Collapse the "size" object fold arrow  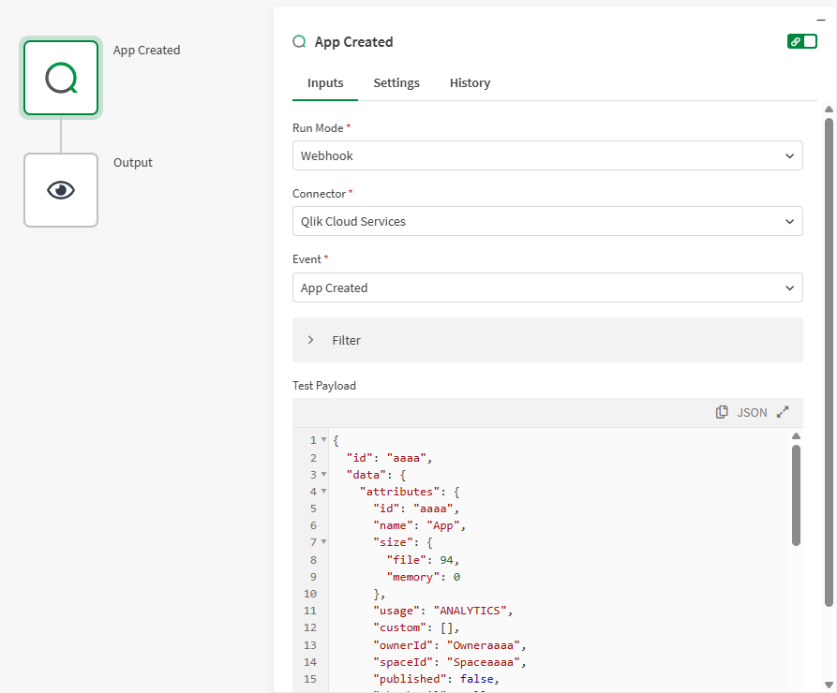tap(323, 542)
